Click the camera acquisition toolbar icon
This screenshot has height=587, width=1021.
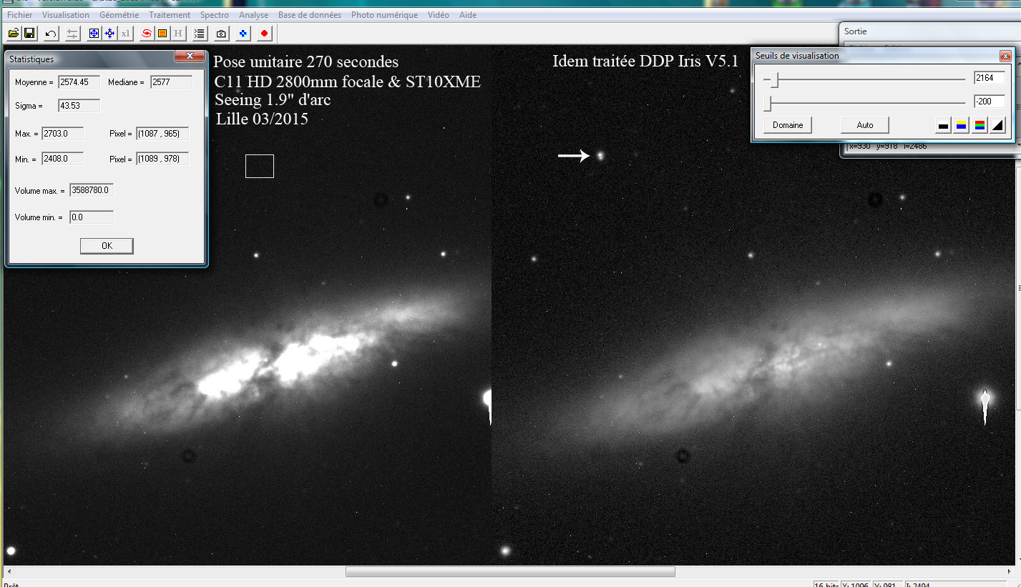point(221,33)
